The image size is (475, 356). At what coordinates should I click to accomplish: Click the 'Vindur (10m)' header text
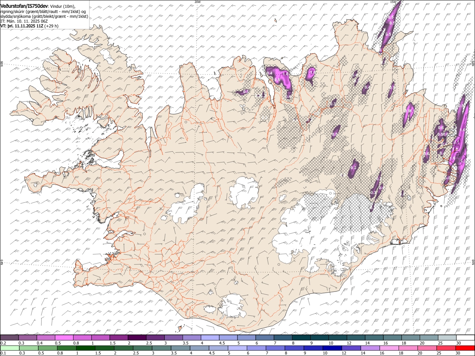point(62,6)
